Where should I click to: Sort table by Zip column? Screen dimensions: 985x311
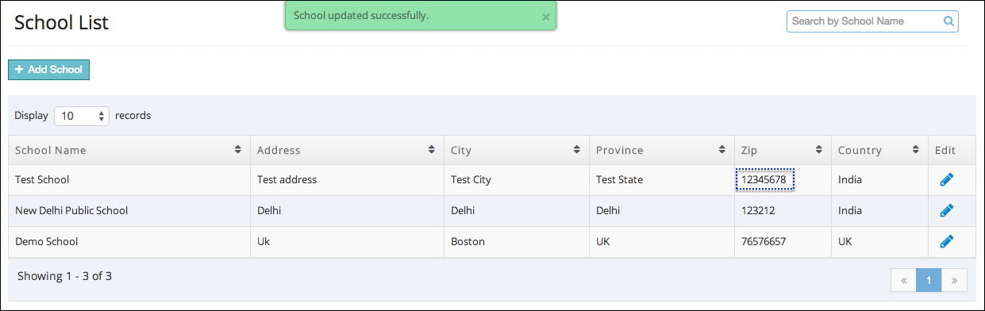pyautogui.click(x=819, y=150)
